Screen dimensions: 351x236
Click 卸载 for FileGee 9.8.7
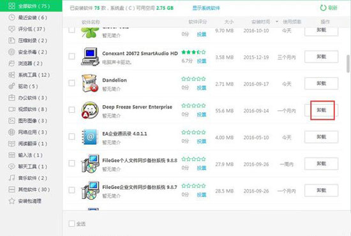(321, 190)
